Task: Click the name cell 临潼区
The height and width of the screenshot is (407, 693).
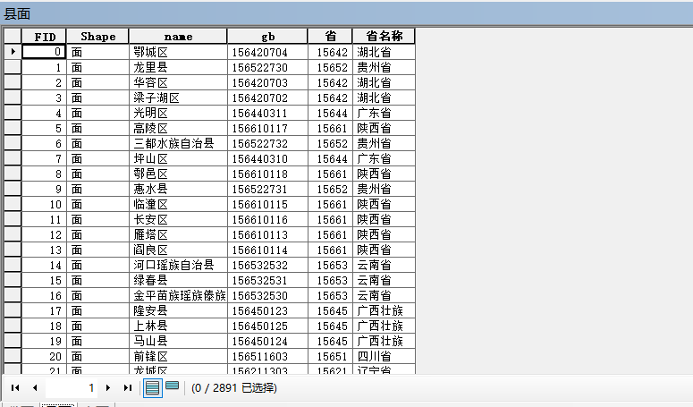Action: pos(178,204)
